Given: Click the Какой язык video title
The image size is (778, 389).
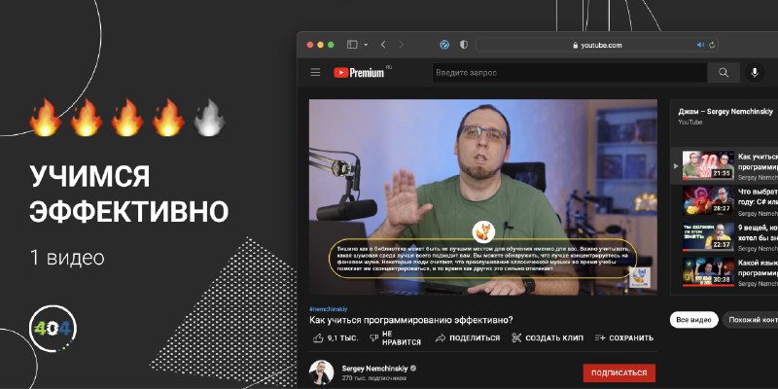Looking at the screenshot, I should (x=758, y=268).
